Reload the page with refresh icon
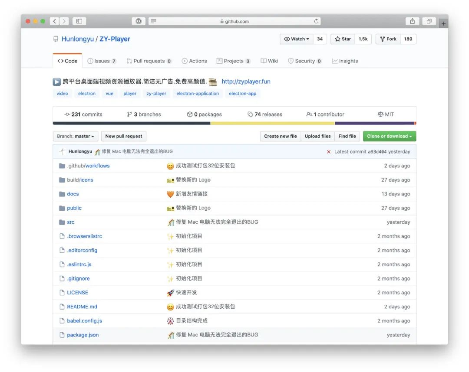Viewport: 469px width, 372px height. click(x=316, y=21)
